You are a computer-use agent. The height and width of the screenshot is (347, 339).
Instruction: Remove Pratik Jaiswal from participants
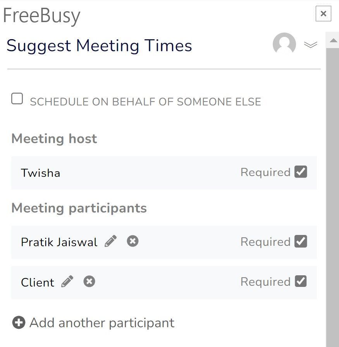pyautogui.click(x=133, y=241)
